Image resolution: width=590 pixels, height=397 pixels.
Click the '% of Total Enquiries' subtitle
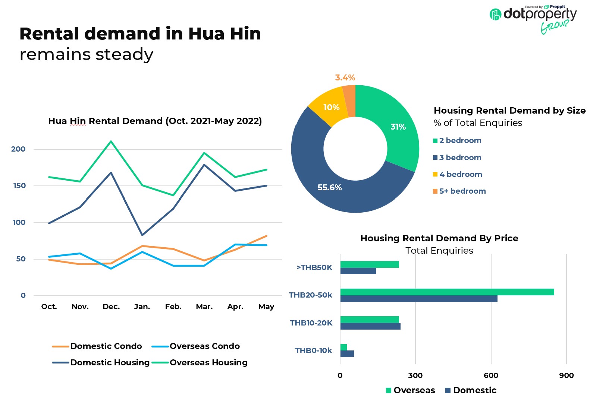(478, 123)
